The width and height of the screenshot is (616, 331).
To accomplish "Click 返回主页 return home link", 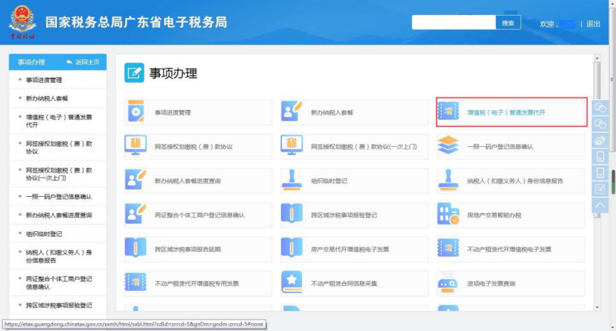I will click(84, 62).
